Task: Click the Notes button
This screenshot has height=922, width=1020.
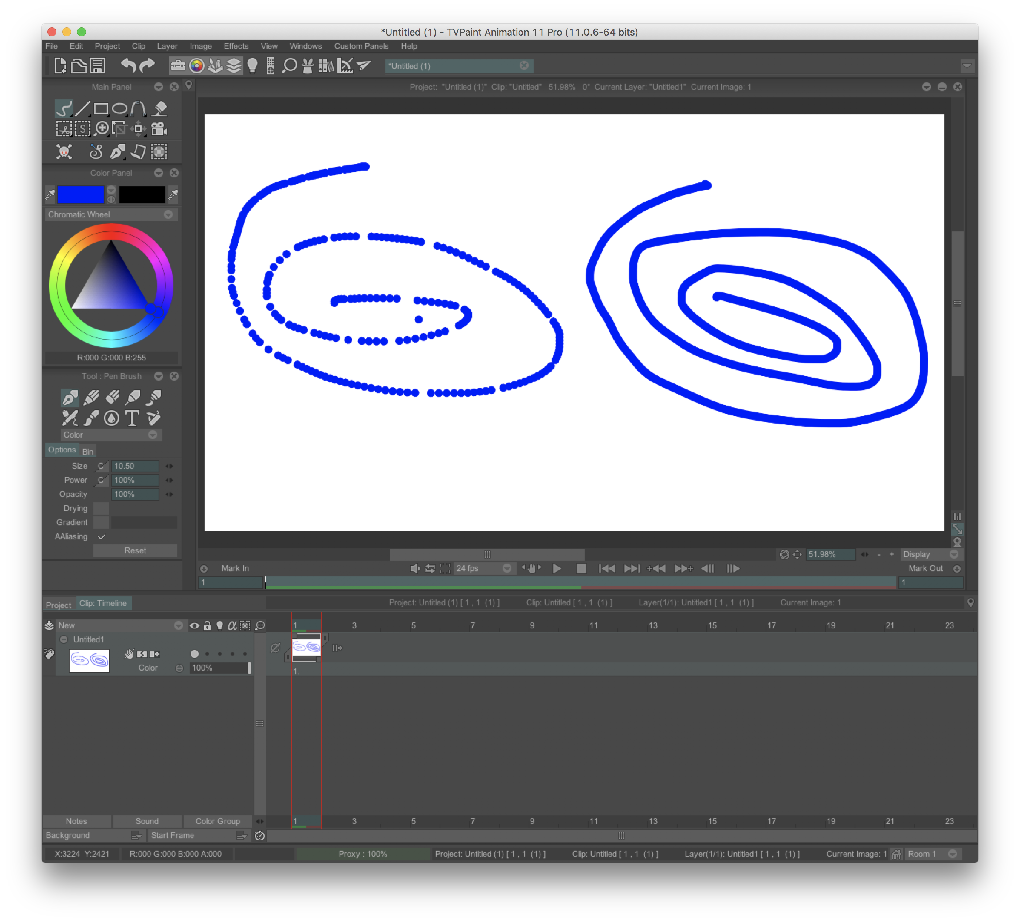Action: 76,821
